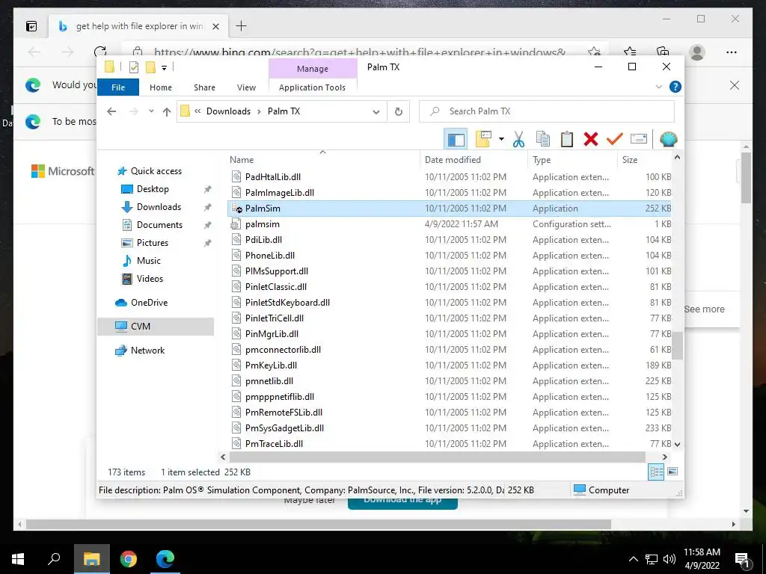This screenshot has width=766, height=574.
Task: Dismiss the Edge notification bar X
Action: coord(735,85)
